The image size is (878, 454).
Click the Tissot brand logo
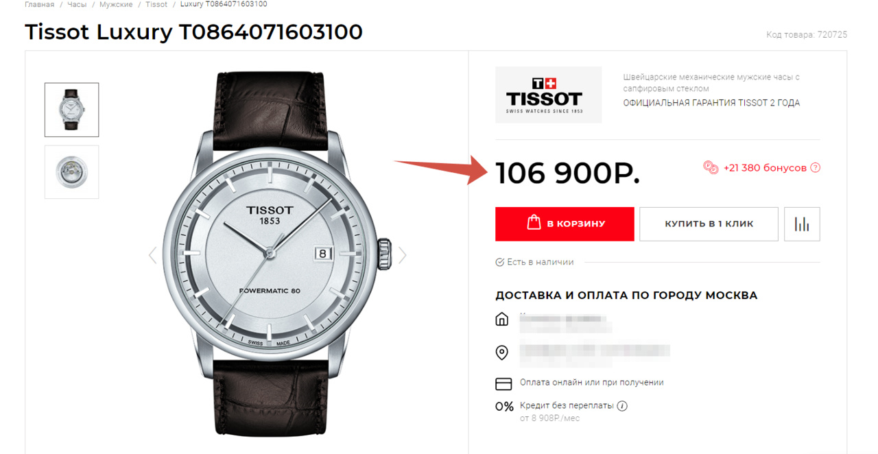point(548,95)
